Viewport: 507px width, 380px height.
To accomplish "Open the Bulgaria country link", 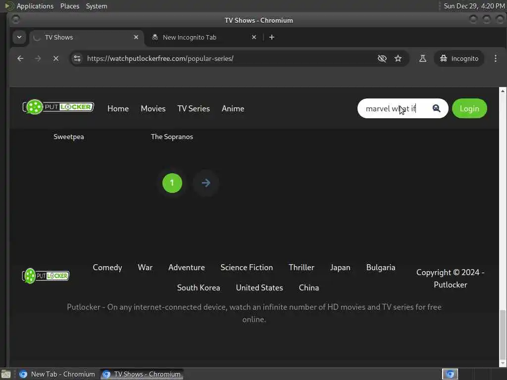I will (381, 268).
